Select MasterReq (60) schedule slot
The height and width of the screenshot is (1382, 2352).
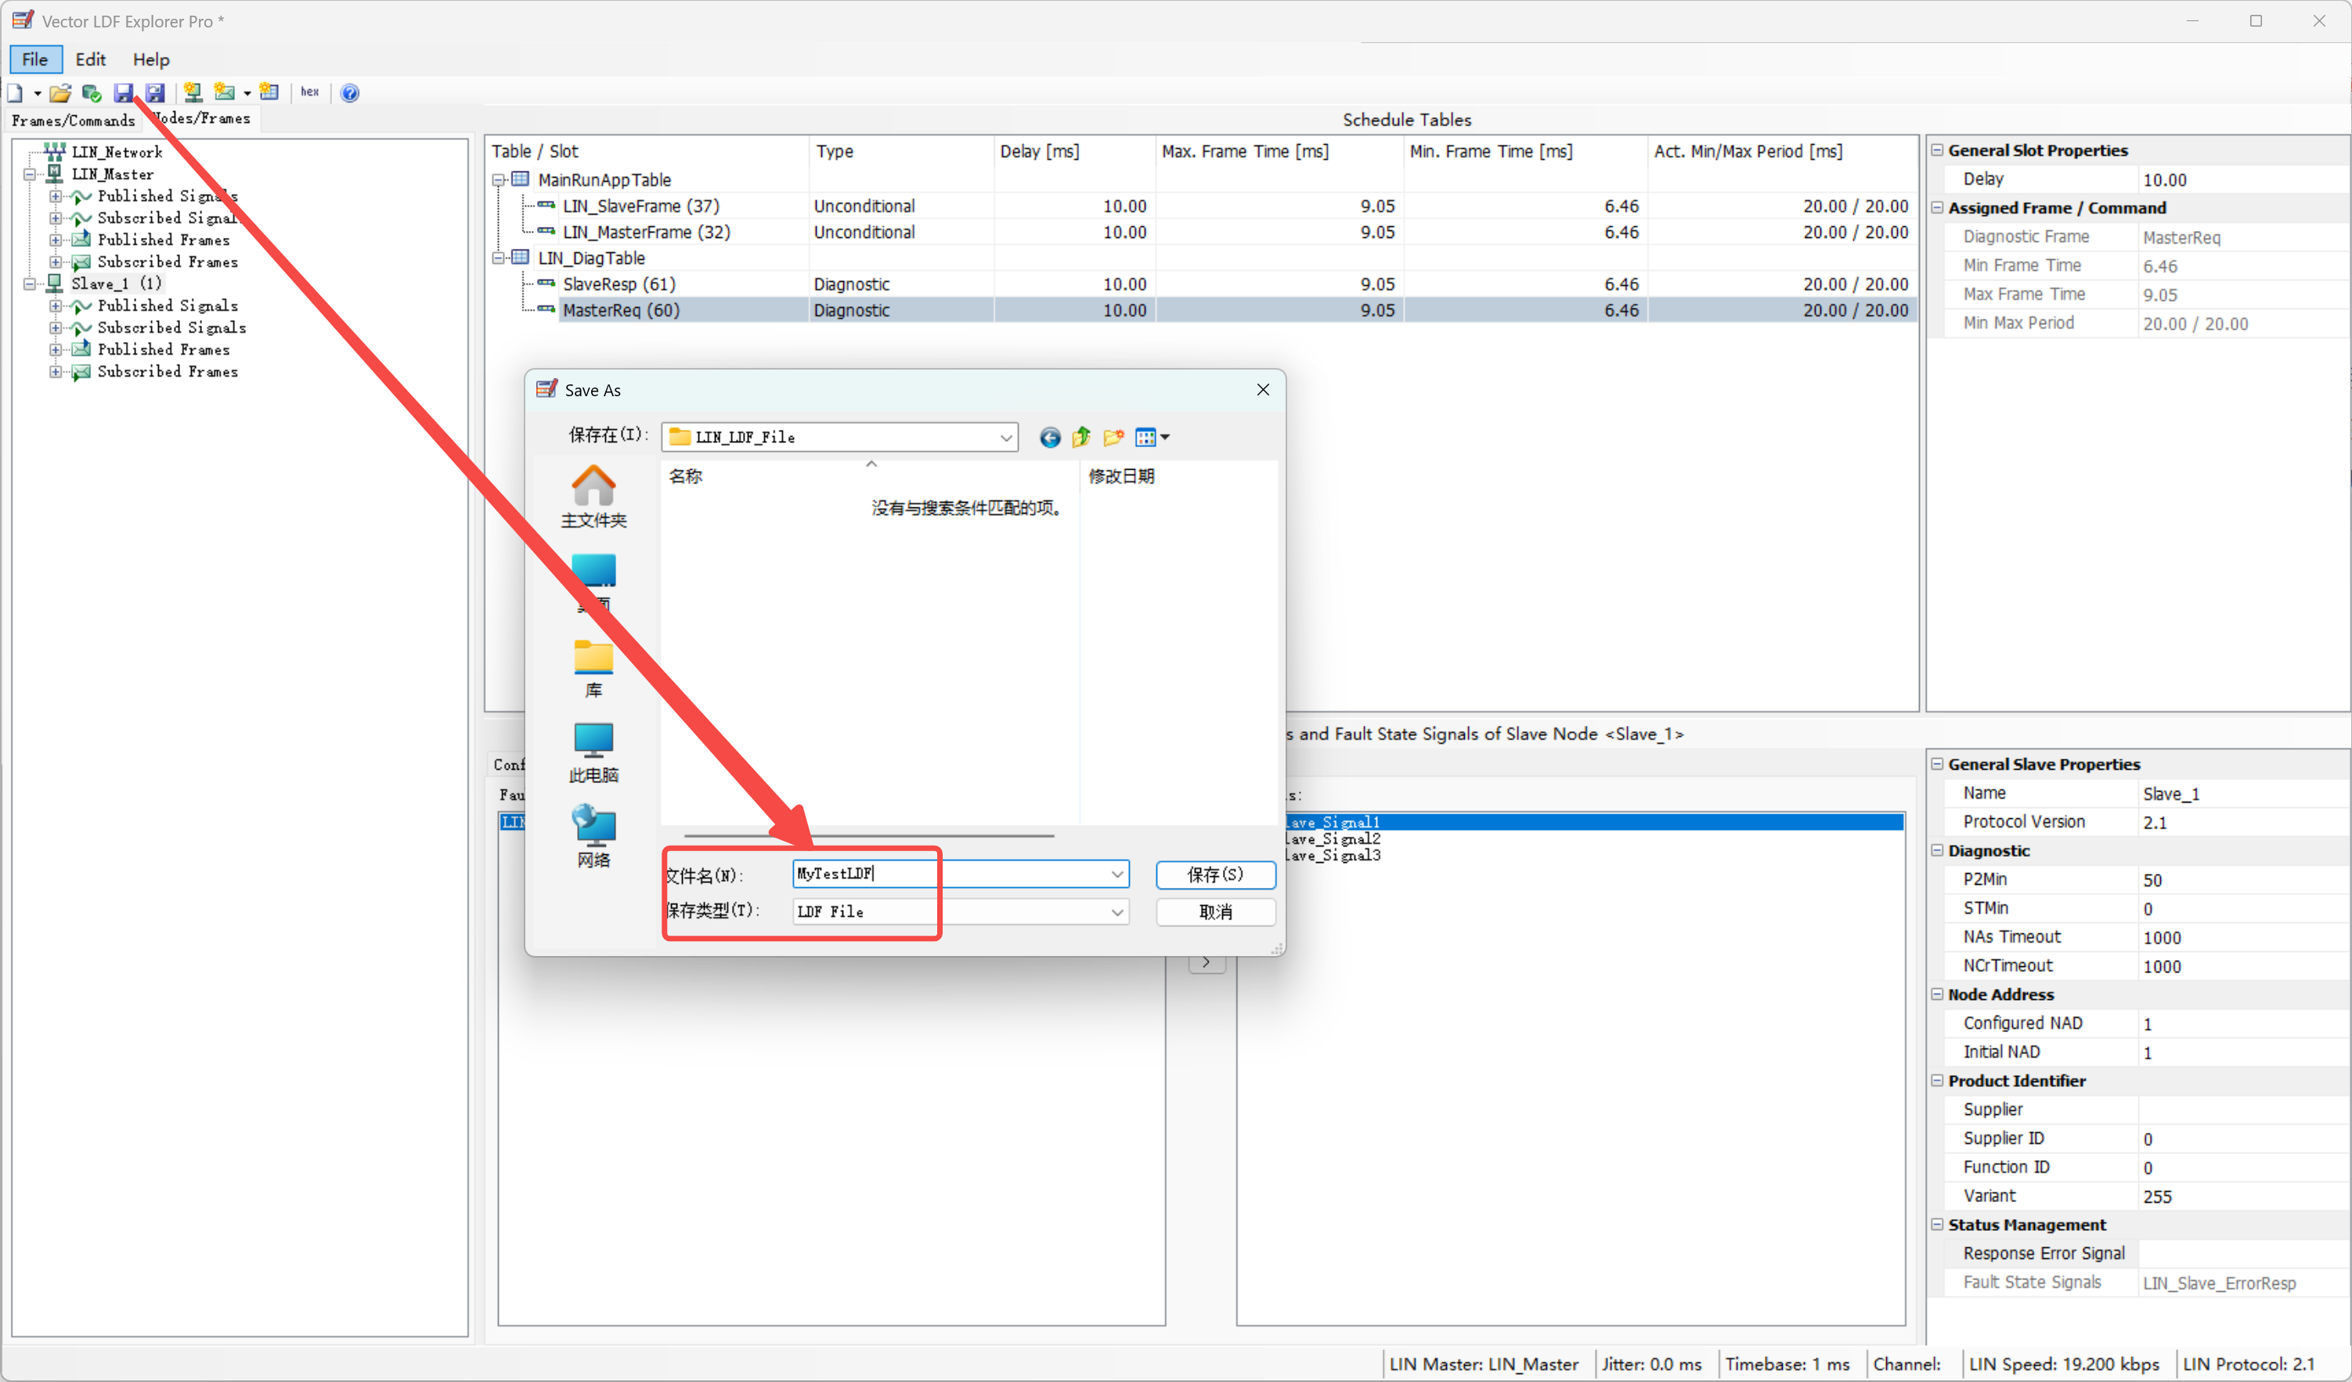621,311
